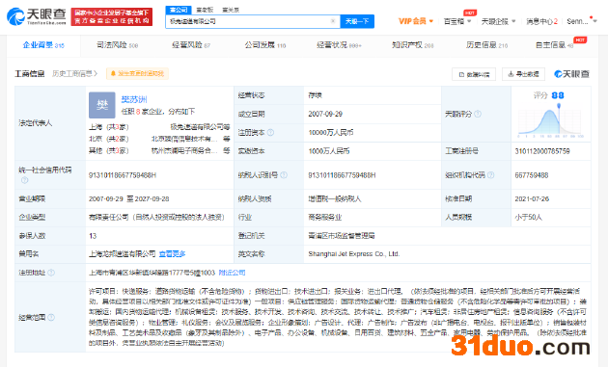
Task: Click the 经营状态 value 存续
Action: (x=316, y=95)
